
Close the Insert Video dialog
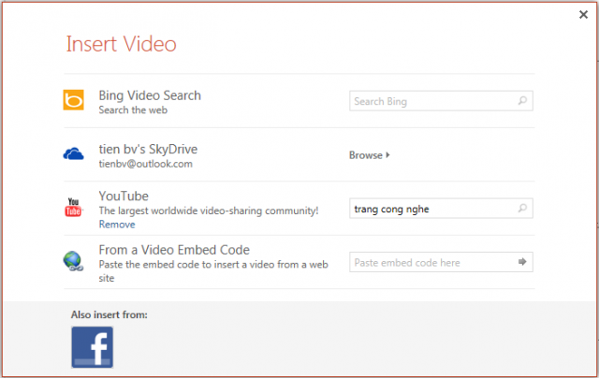(x=584, y=14)
